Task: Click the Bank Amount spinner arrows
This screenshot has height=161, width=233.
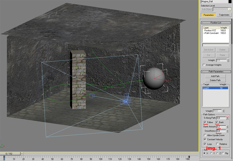Action: [227, 127]
